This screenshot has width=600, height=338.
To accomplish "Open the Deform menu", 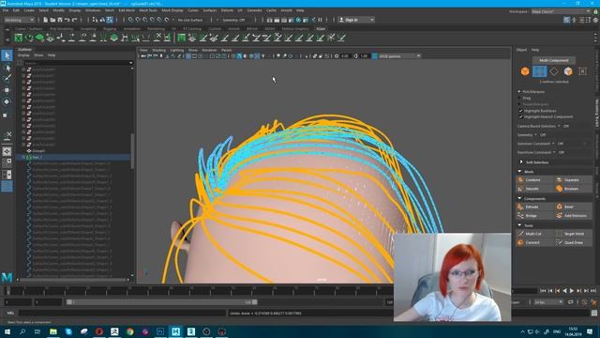I will [227, 10].
